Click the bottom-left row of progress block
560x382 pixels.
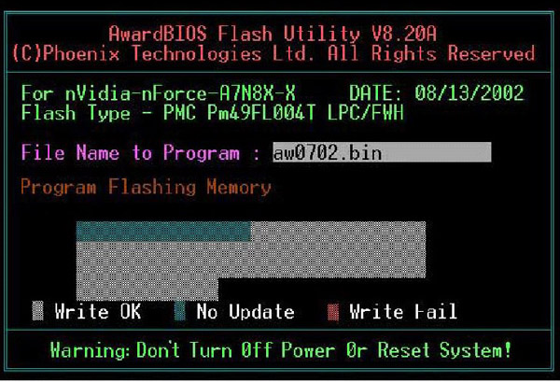click(x=147, y=290)
